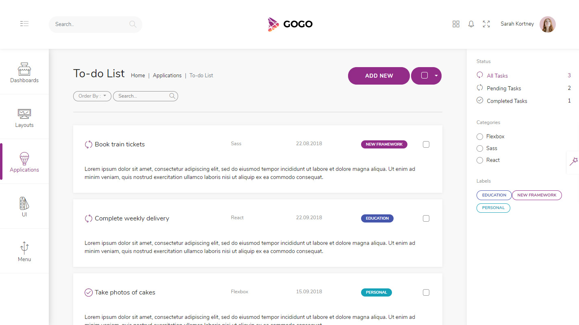Open the Order By dropdown
The width and height of the screenshot is (579, 325).
92,96
